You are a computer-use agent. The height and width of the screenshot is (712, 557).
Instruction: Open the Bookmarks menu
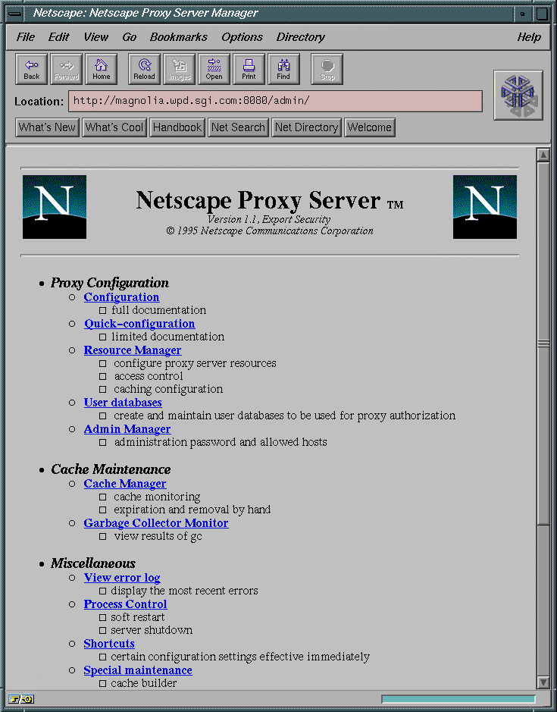click(178, 37)
